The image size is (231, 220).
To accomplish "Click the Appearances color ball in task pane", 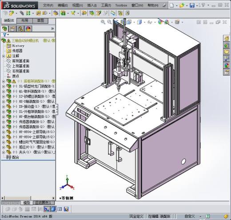I will click(227, 65).
